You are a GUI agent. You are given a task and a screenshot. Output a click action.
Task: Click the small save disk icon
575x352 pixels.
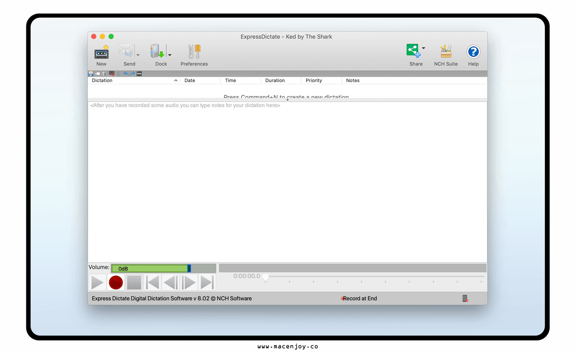(x=91, y=74)
